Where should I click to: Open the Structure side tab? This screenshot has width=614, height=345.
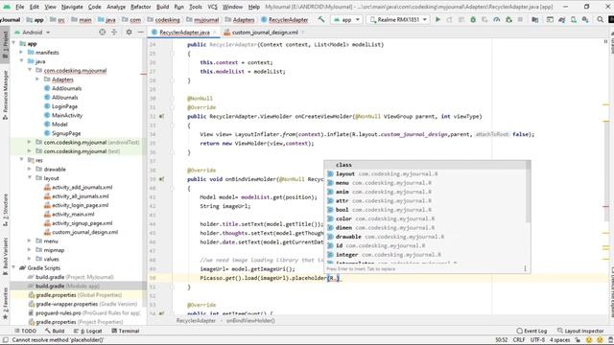pyautogui.click(x=5, y=209)
